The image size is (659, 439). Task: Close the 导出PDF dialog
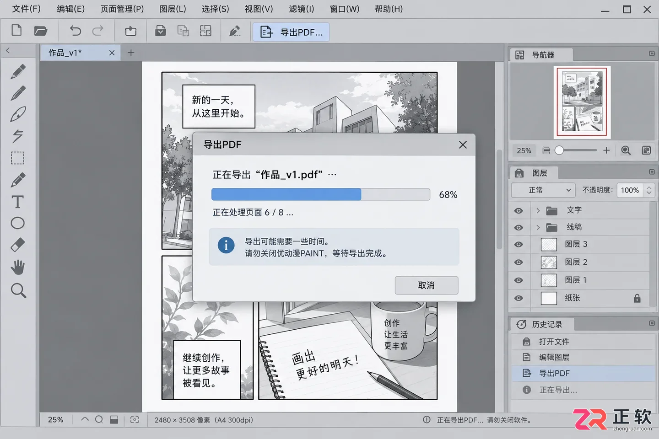pos(463,145)
